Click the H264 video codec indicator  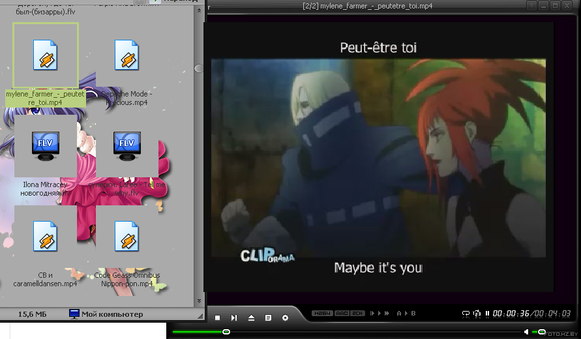[322, 314]
